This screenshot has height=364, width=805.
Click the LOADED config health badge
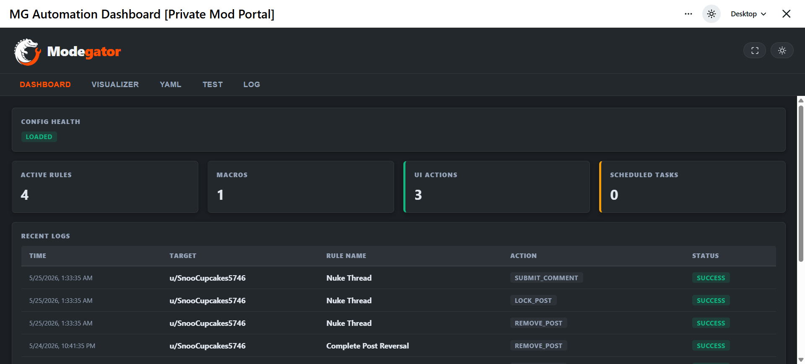pos(39,137)
